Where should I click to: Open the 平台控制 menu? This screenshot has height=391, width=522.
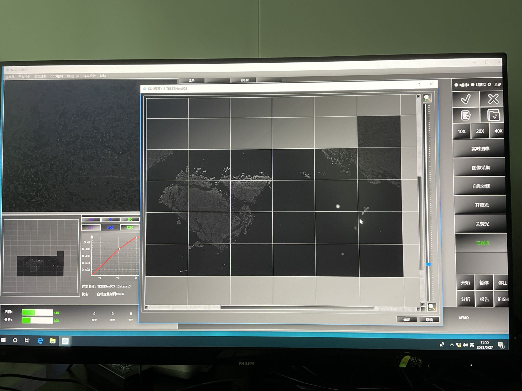(24, 76)
